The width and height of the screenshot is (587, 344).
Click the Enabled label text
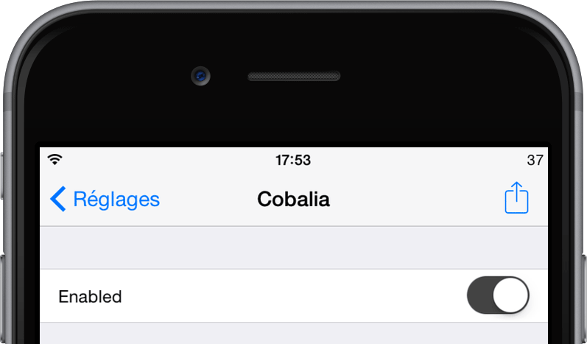(x=90, y=296)
